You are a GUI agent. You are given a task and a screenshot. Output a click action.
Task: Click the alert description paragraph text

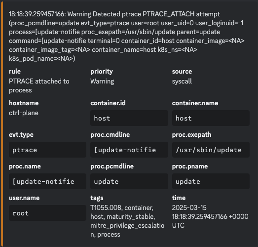pos(126,36)
